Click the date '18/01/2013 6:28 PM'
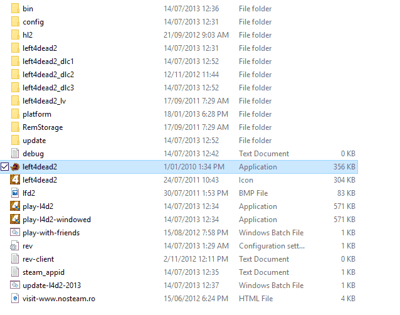This screenshot has height=315, width=400. pyautogui.click(x=196, y=114)
